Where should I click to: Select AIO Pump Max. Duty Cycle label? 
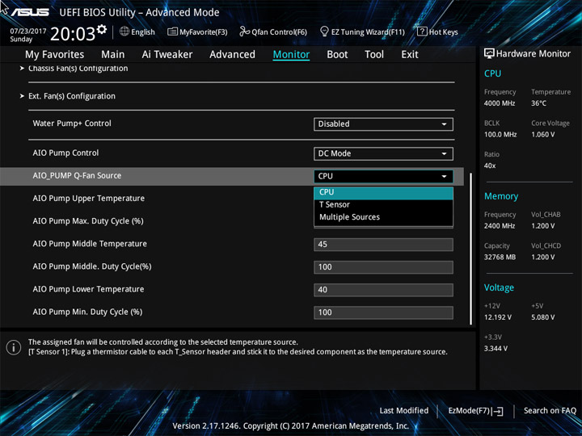coord(88,221)
